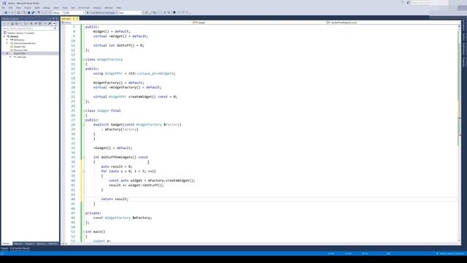Screen dimensions: 467x263
Task: Collapse the Source Files folder
Action: click(x=7, y=53)
